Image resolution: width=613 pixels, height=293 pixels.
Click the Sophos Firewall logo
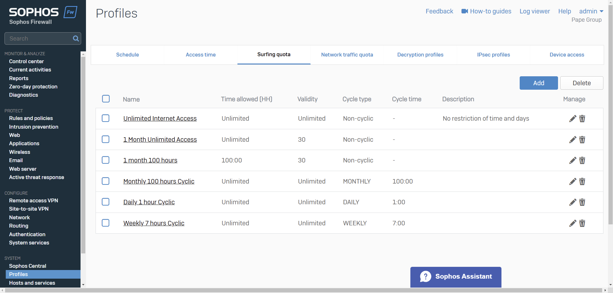tap(43, 16)
